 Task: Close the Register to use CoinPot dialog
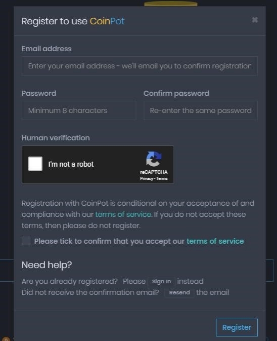pyautogui.click(x=255, y=20)
